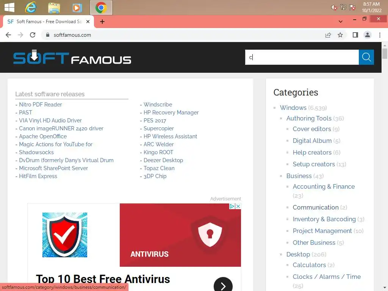388x291 pixels.
Task: Open a new tab with plus button
Action: [x=102, y=22]
